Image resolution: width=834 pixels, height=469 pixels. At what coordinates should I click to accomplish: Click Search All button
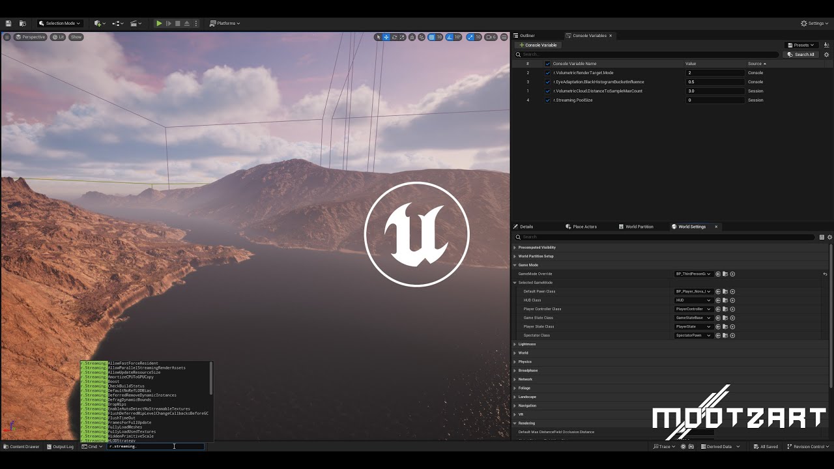coord(801,55)
